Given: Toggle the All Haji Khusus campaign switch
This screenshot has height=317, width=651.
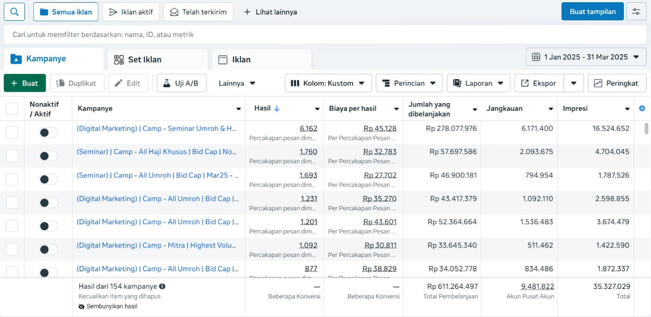Looking at the screenshot, I should [x=49, y=156].
